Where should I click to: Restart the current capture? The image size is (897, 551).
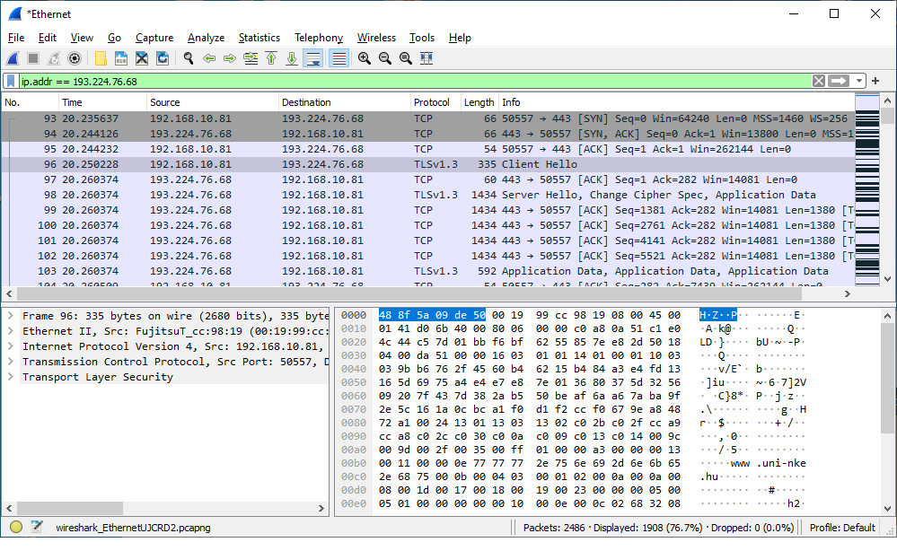(54, 58)
